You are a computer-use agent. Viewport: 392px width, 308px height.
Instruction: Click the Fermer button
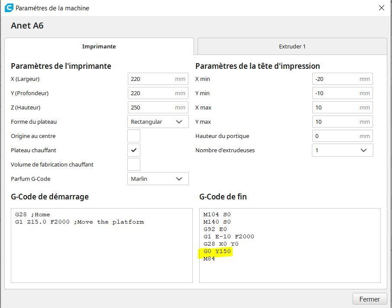tap(369, 299)
